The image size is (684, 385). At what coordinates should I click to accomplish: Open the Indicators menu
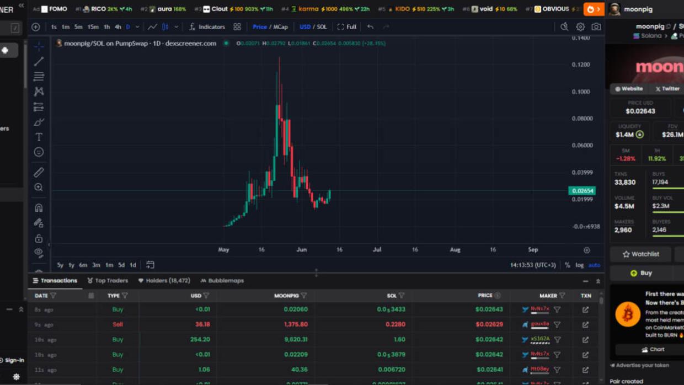tap(207, 26)
